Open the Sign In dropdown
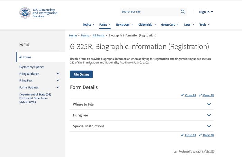 pyautogui.click(x=206, y=12)
